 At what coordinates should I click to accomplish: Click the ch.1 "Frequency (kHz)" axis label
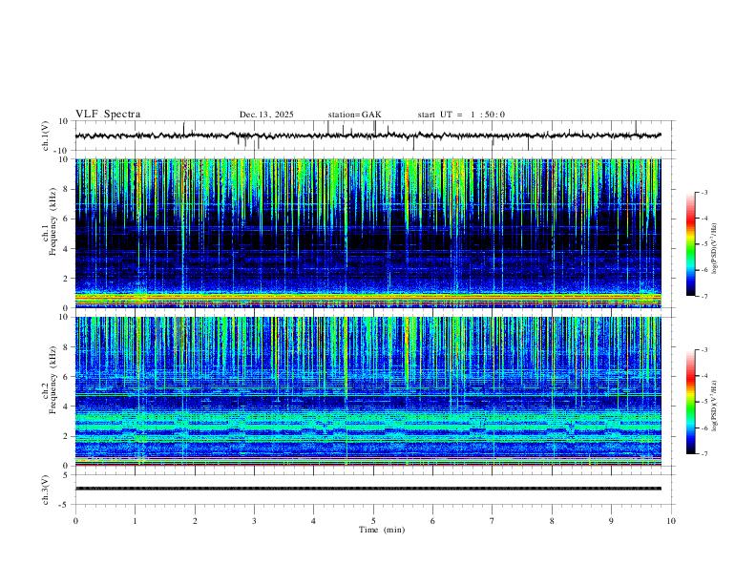point(53,221)
